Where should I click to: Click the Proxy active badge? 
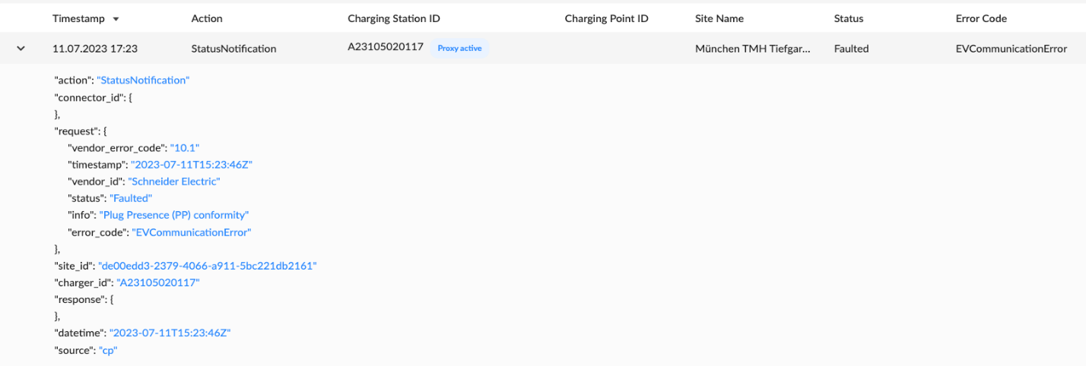[x=460, y=48]
